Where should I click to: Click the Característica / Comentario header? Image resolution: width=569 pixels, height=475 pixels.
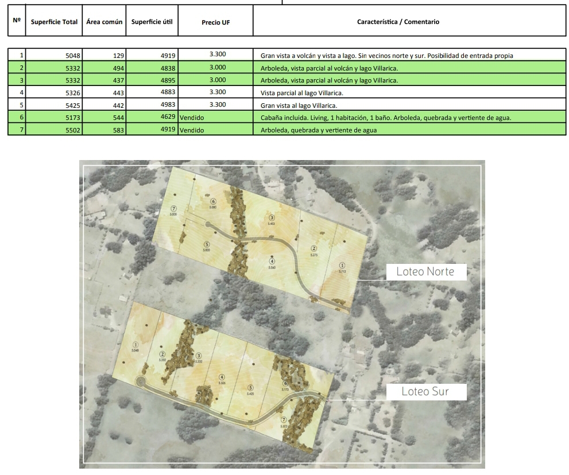398,22
